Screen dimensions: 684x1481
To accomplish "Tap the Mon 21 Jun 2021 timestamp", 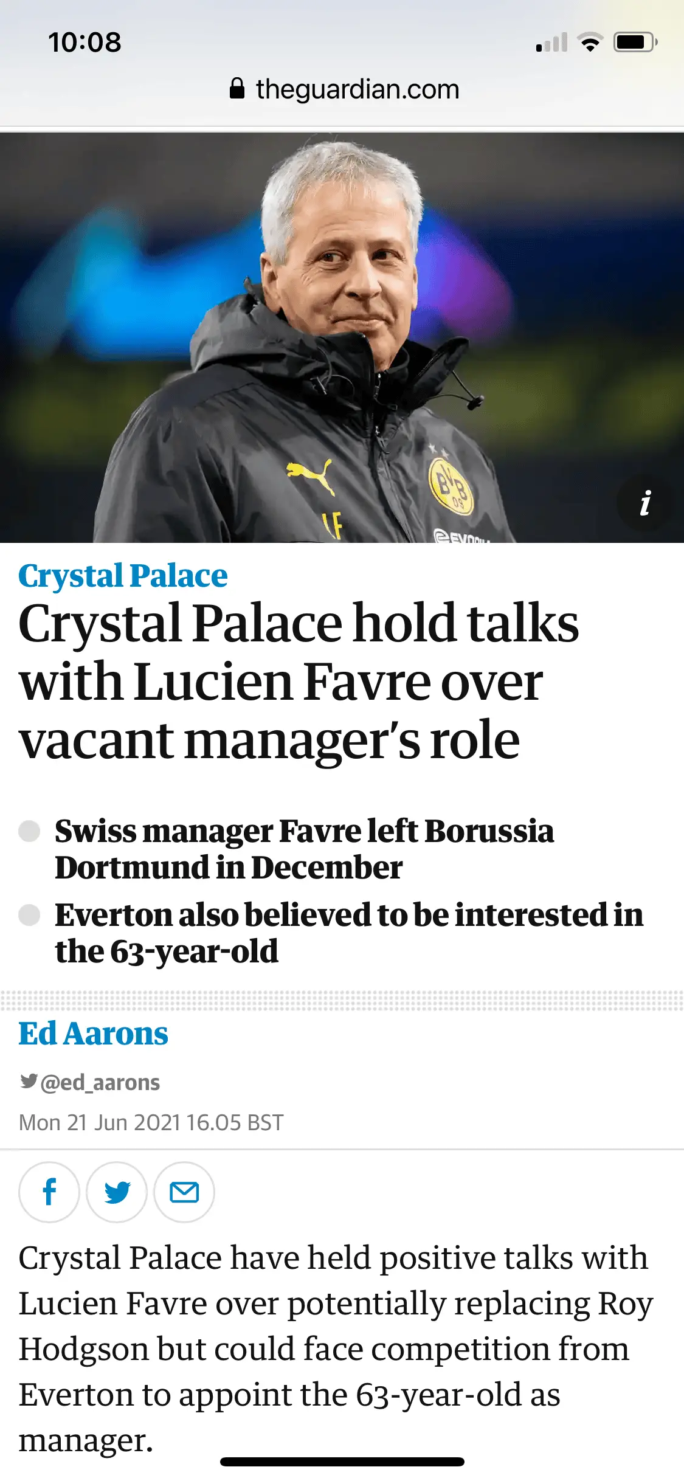I will (151, 1122).
